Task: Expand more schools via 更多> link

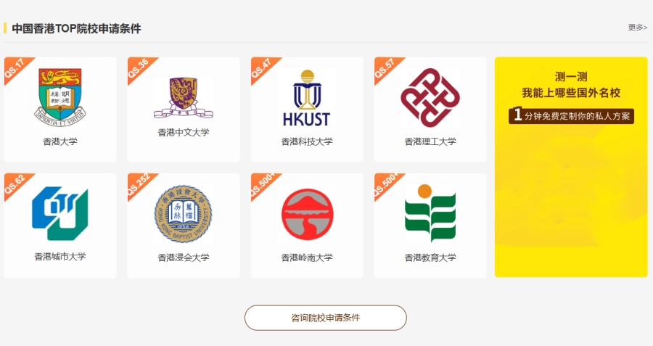Action: [638, 28]
